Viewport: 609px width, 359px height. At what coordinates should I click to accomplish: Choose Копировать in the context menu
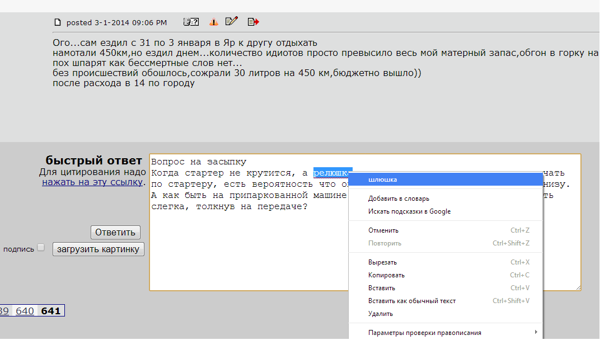pyautogui.click(x=446, y=275)
